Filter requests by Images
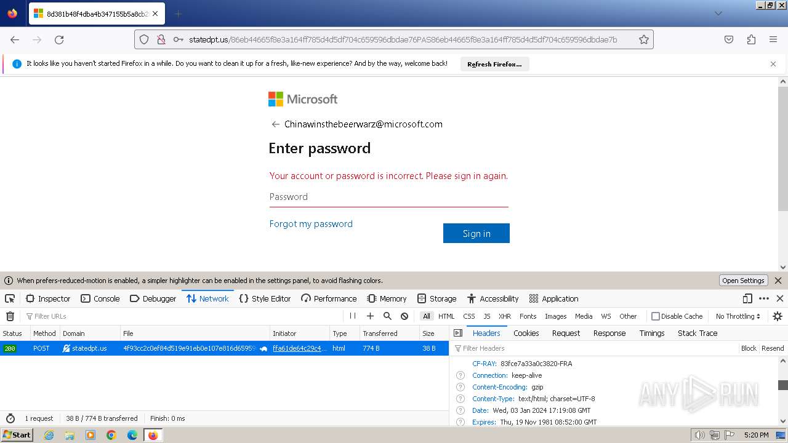788x443 pixels. (555, 316)
